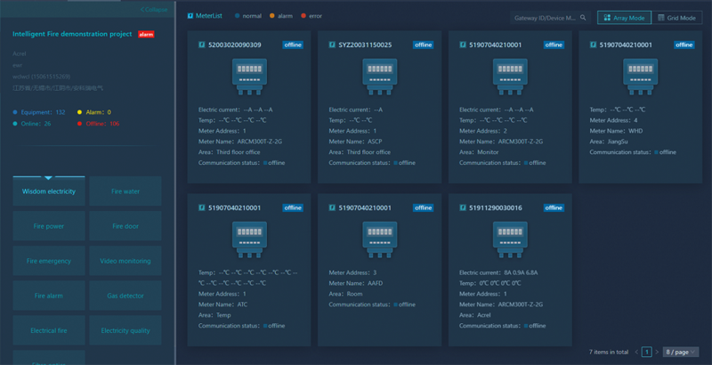
Task: Click the Gateway ID/Device search field
Action: coord(545,18)
